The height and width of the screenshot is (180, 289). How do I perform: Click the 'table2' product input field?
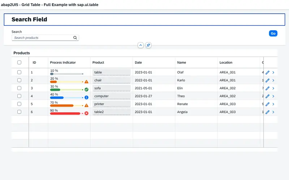tap(112, 112)
